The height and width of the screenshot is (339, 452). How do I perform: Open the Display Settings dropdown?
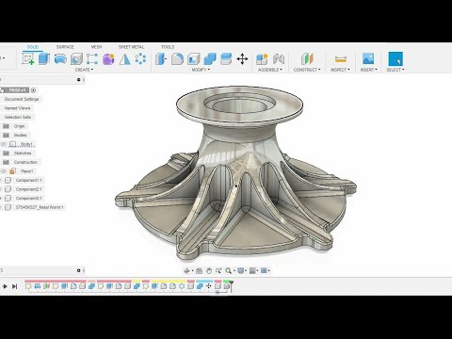242,270
